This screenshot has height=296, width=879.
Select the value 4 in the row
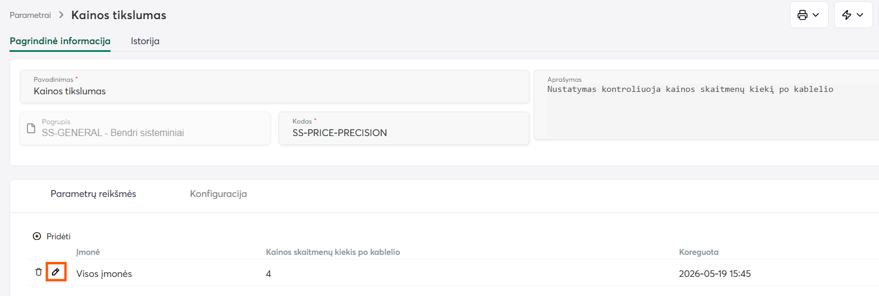tap(269, 274)
